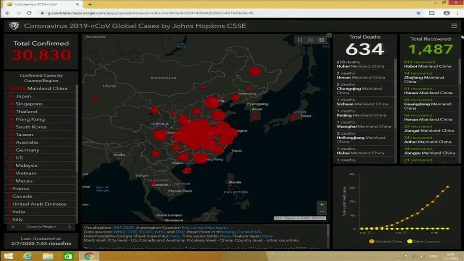This screenshot has width=464, height=261.
Task: Open the blog link
Action: 230,232
